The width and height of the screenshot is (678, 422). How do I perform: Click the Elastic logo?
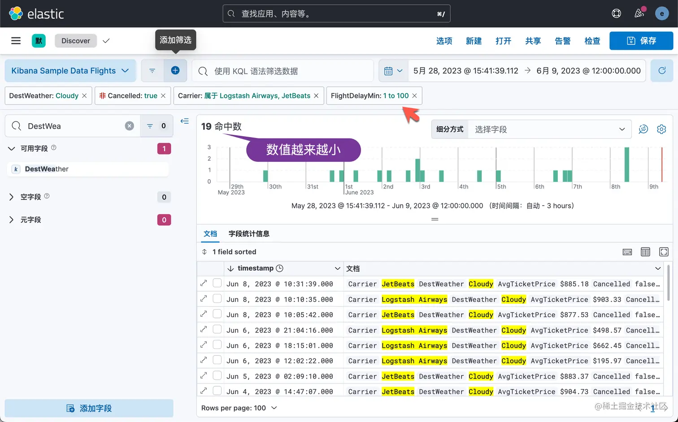pyautogui.click(x=37, y=13)
